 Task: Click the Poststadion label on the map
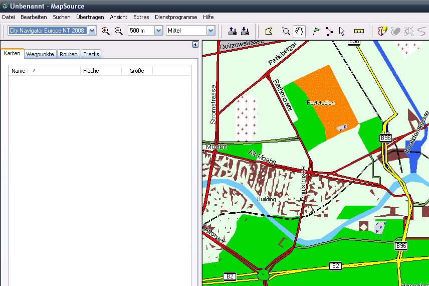pos(320,103)
